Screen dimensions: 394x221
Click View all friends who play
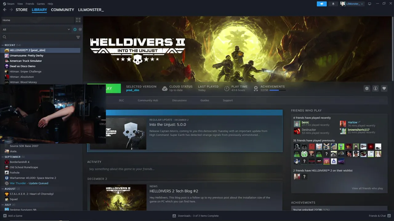click(x=367, y=188)
